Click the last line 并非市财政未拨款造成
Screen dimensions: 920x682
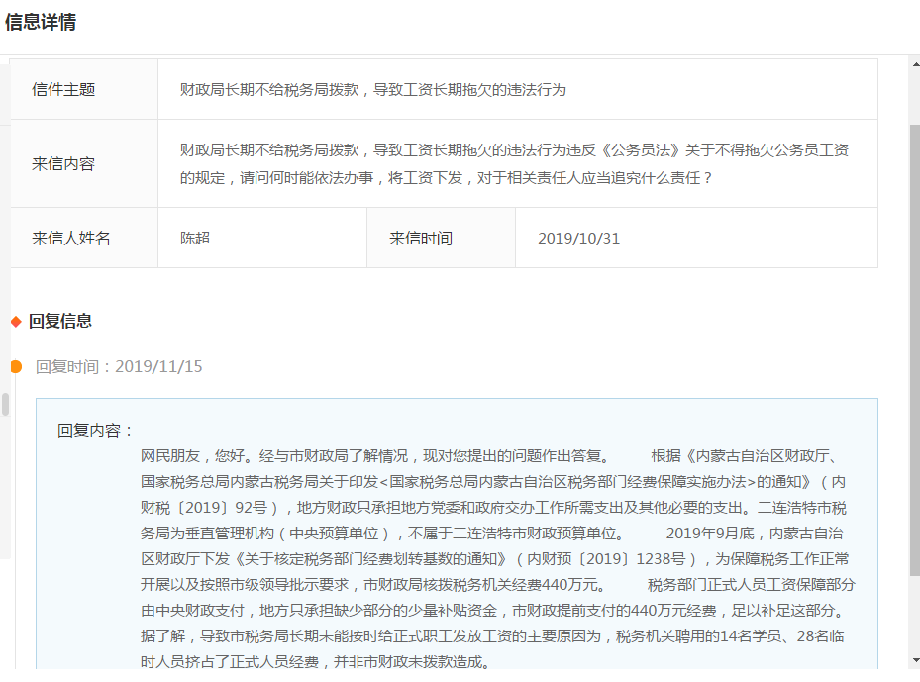tap(316, 662)
